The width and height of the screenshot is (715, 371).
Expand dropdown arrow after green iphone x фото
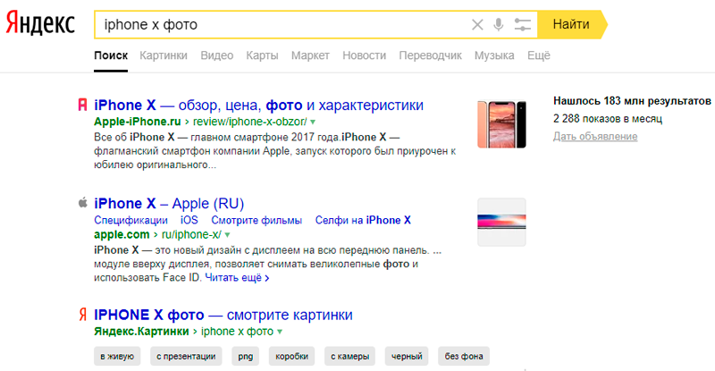coord(280,332)
